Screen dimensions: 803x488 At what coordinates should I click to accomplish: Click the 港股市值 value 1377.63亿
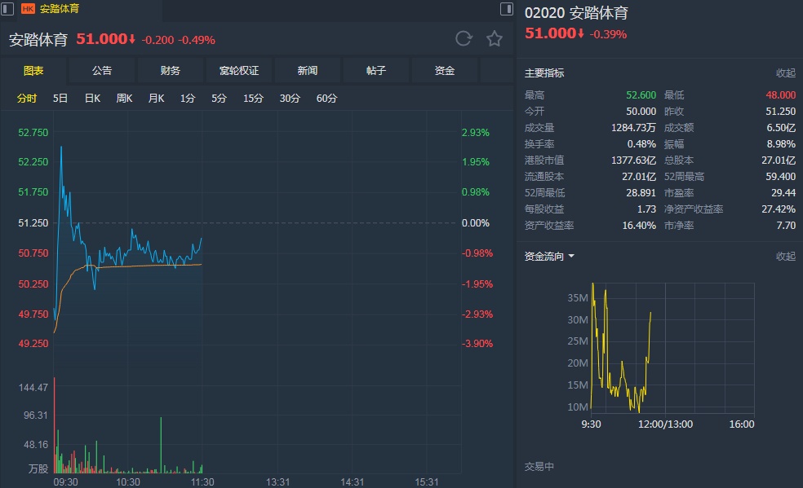click(x=633, y=160)
